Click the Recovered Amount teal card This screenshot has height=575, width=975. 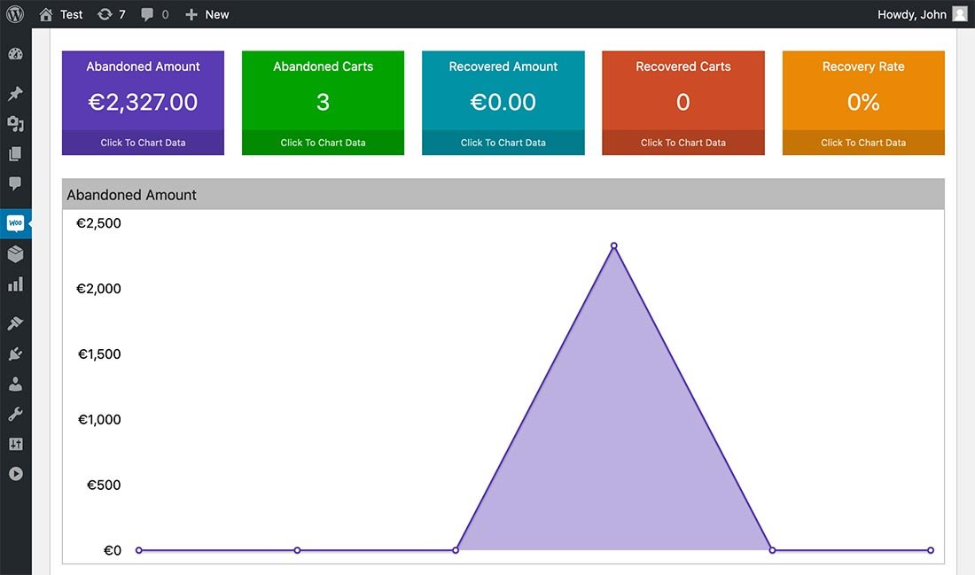503,103
